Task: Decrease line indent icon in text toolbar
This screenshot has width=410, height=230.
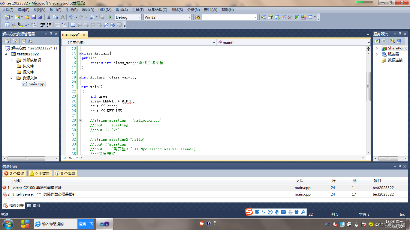Action: 43,25
